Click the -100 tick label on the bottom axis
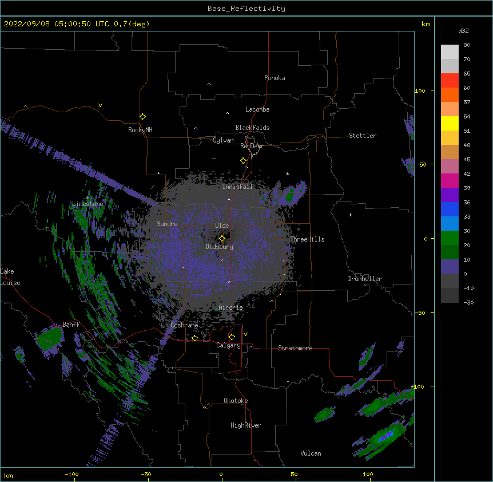 pos(71,474)
